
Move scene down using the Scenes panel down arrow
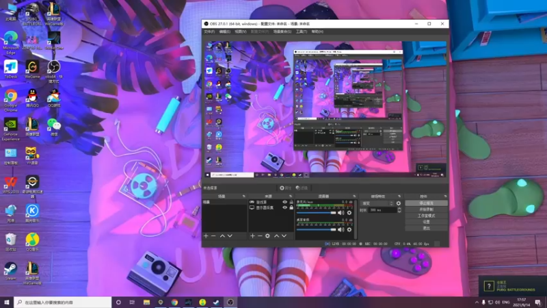pyautogui.click(x=230, y=236)
